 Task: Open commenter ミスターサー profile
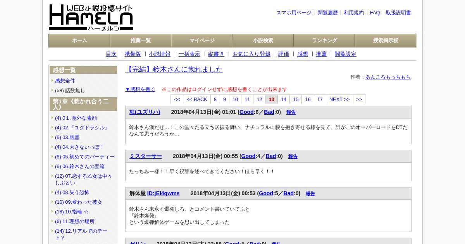[x=146, y=156]
